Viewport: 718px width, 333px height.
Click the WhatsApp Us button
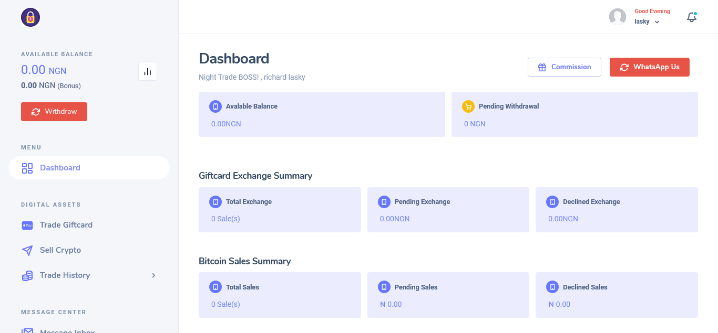649,67
